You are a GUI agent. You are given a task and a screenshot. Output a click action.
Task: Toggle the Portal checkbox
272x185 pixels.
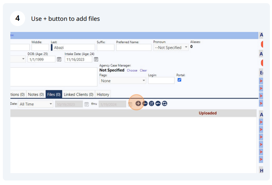179,80
